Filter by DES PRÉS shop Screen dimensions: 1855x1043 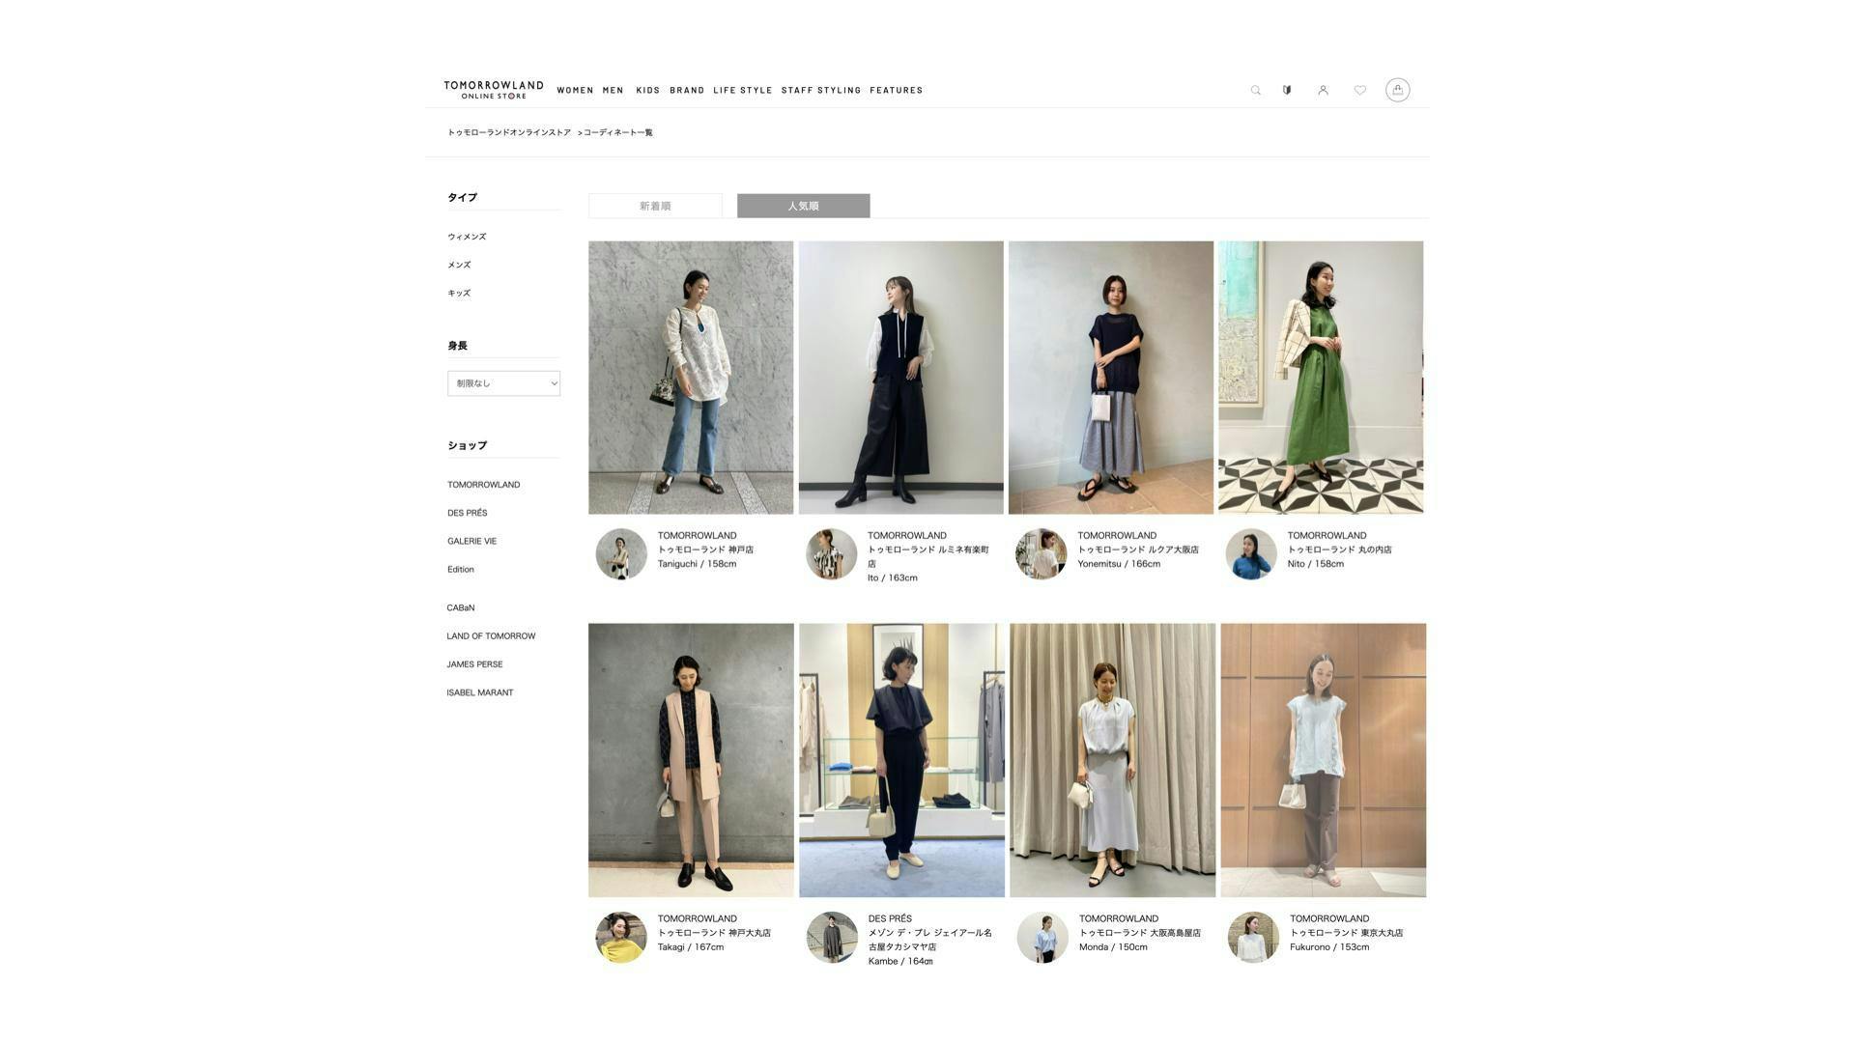(467, 513)
